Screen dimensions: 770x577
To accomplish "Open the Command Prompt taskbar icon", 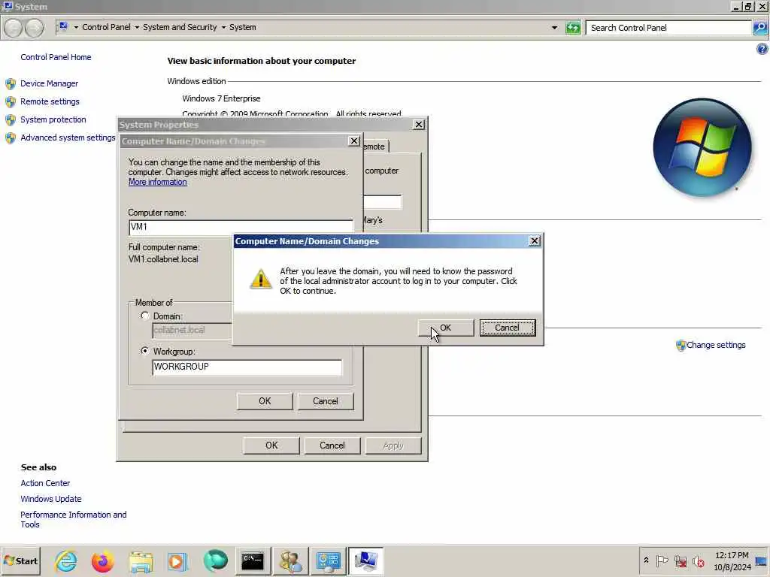I will click(253, 561).
